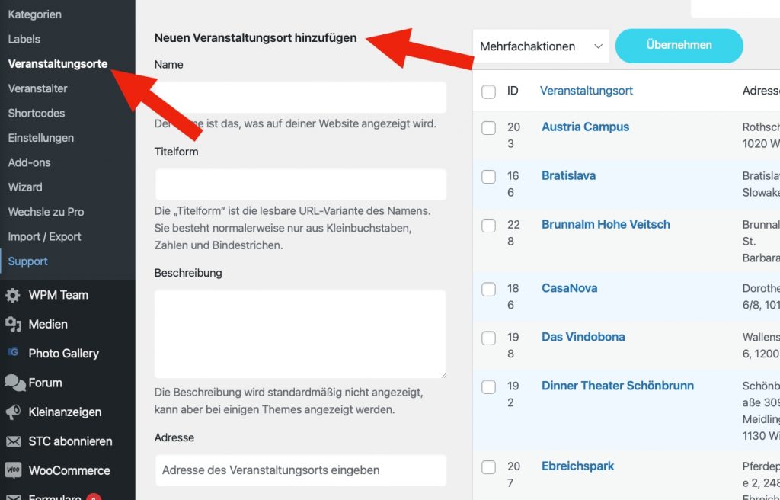Tick the checkbox for Austria Campus

click(489, 128)
